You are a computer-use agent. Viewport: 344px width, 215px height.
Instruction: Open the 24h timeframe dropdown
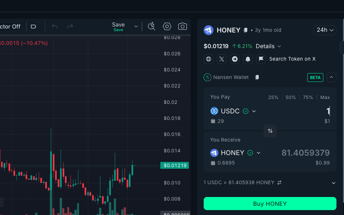325,30
